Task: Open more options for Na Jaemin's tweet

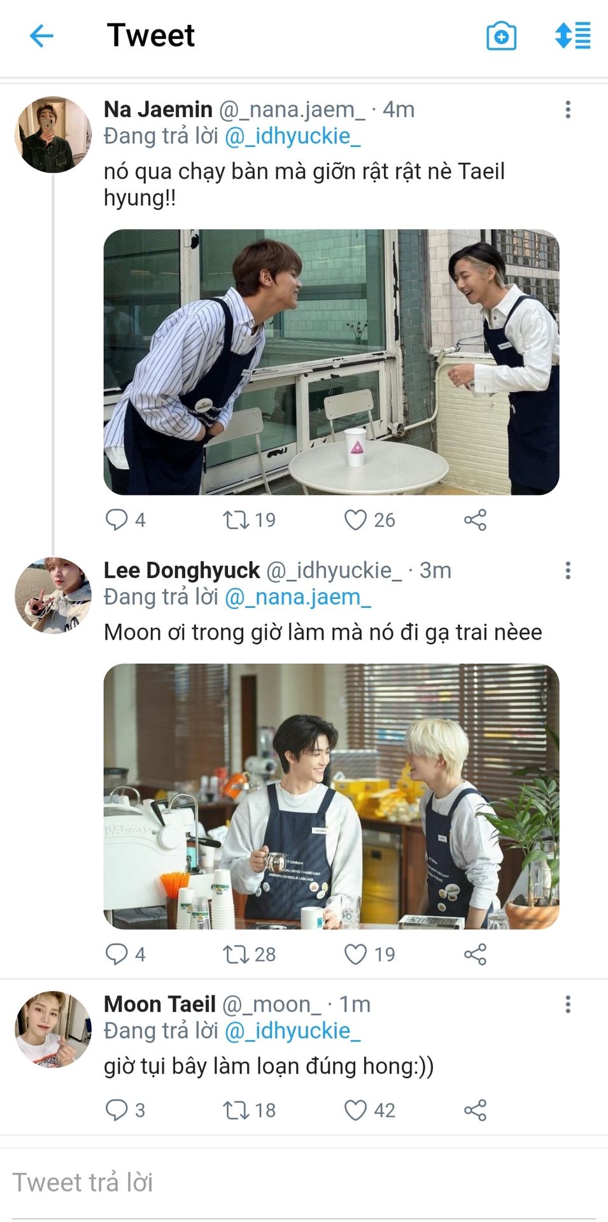Action: pyautogui.click(x=568, y=109)
